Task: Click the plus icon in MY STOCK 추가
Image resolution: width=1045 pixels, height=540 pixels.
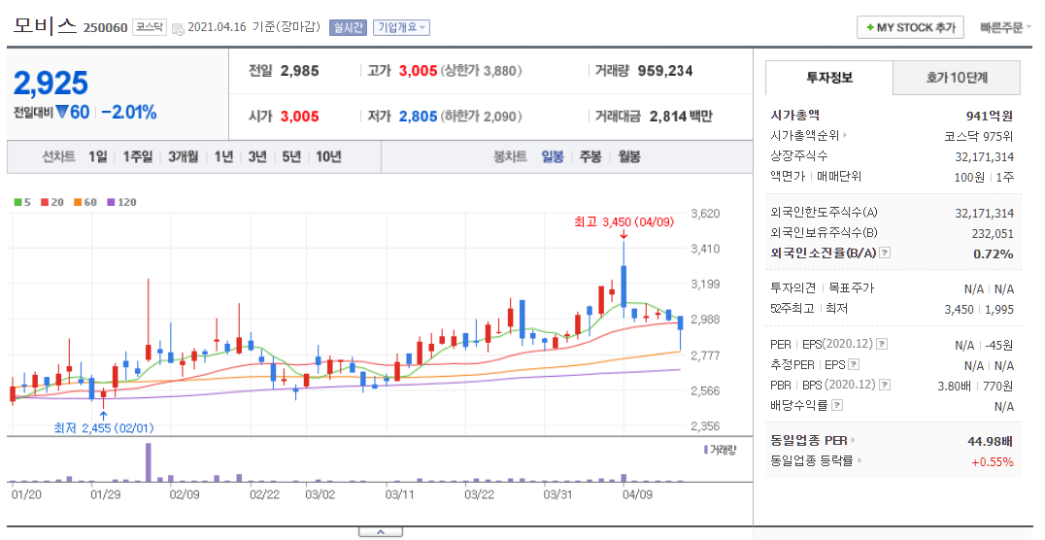Action: click(870, 27)
